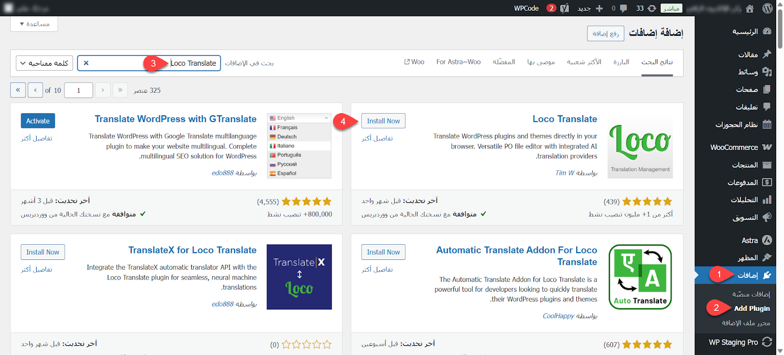Install the Loco Translate plugin now

383,121
